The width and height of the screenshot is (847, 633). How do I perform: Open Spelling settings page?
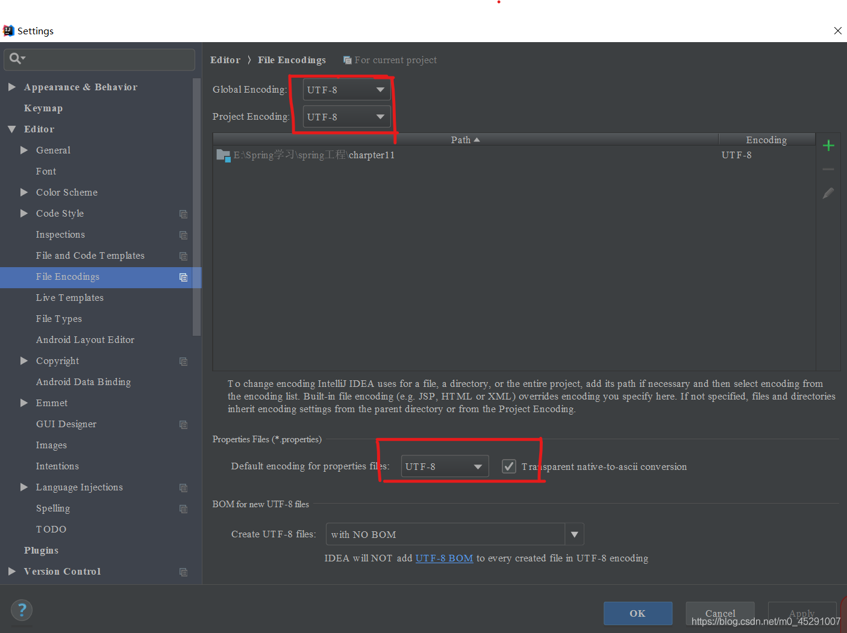coord(53,508)
